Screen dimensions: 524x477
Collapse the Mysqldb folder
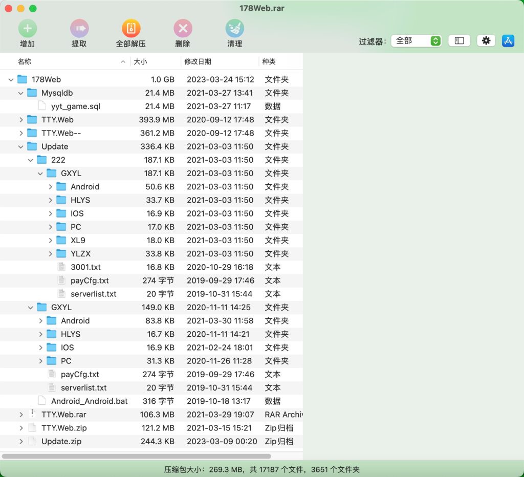pos(21,93)
